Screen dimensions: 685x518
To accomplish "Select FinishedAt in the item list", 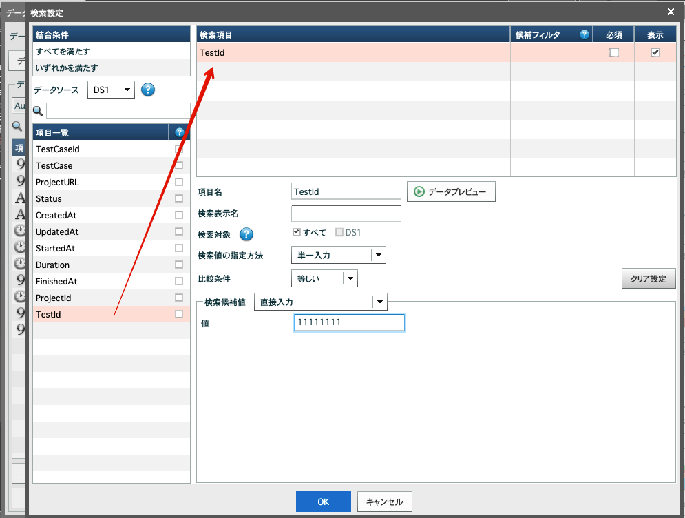I will pyautogui.click(x=101, y=281).
